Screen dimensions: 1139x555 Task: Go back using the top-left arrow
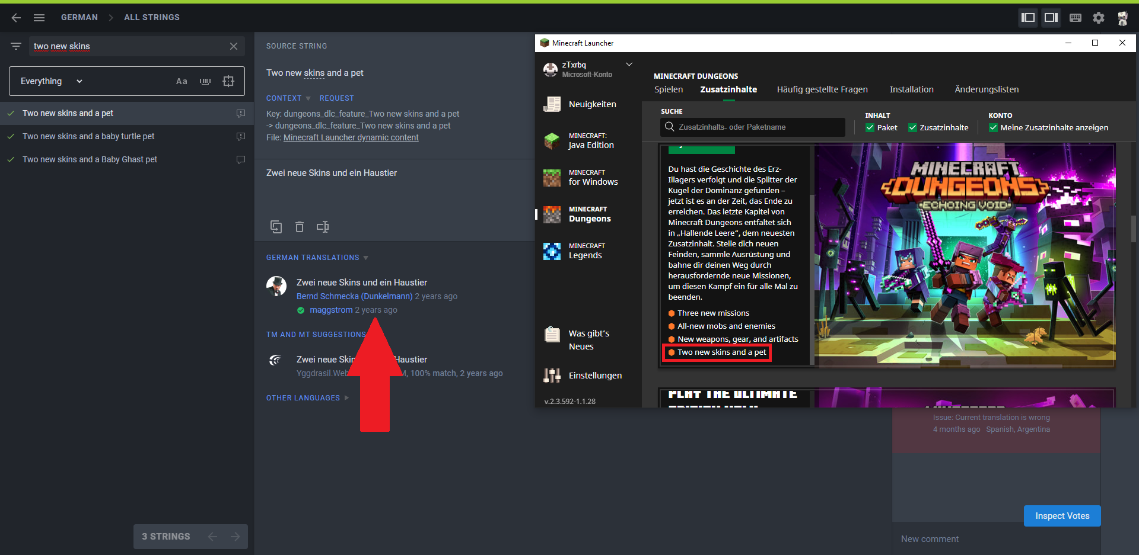[16, 18]
